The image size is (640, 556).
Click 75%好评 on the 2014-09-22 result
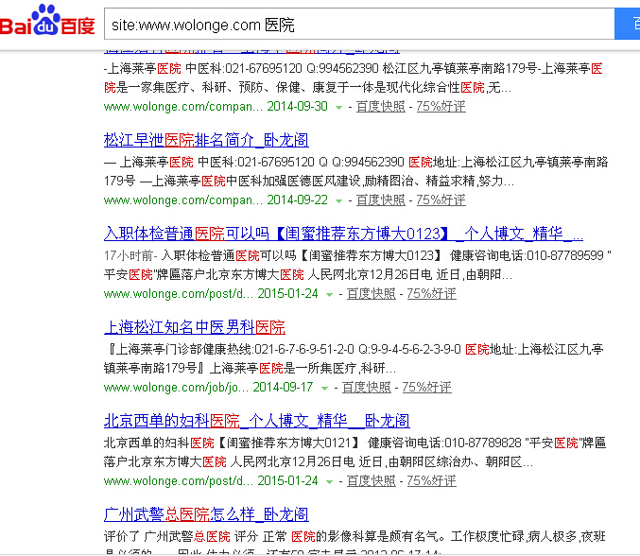[x=441, y=200]
